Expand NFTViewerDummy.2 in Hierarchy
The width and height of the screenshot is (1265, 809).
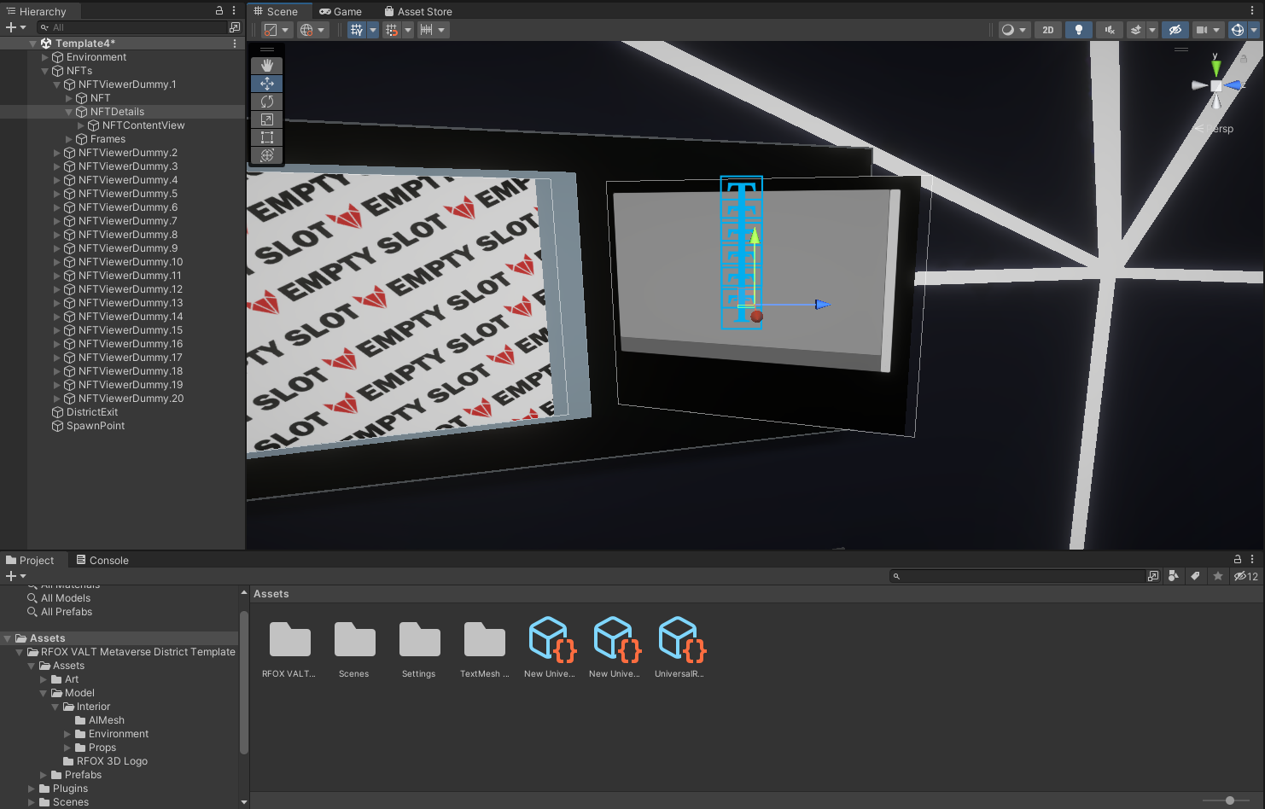click(57, 153)
